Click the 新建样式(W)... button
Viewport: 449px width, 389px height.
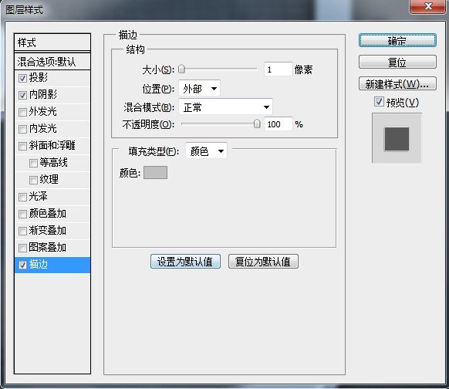tap(397, 83)
